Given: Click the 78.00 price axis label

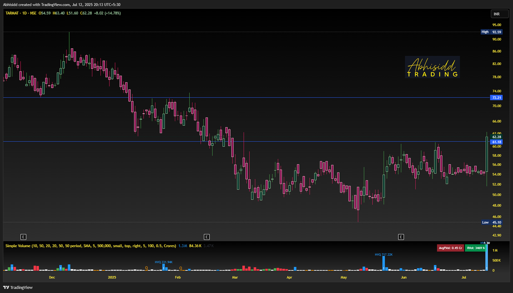Looking at the screenshot, I should (496, 77).
